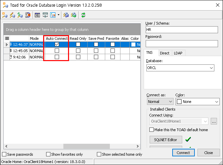
Task: Click the grid column chooser icon
Action: [x=7, y=39]
